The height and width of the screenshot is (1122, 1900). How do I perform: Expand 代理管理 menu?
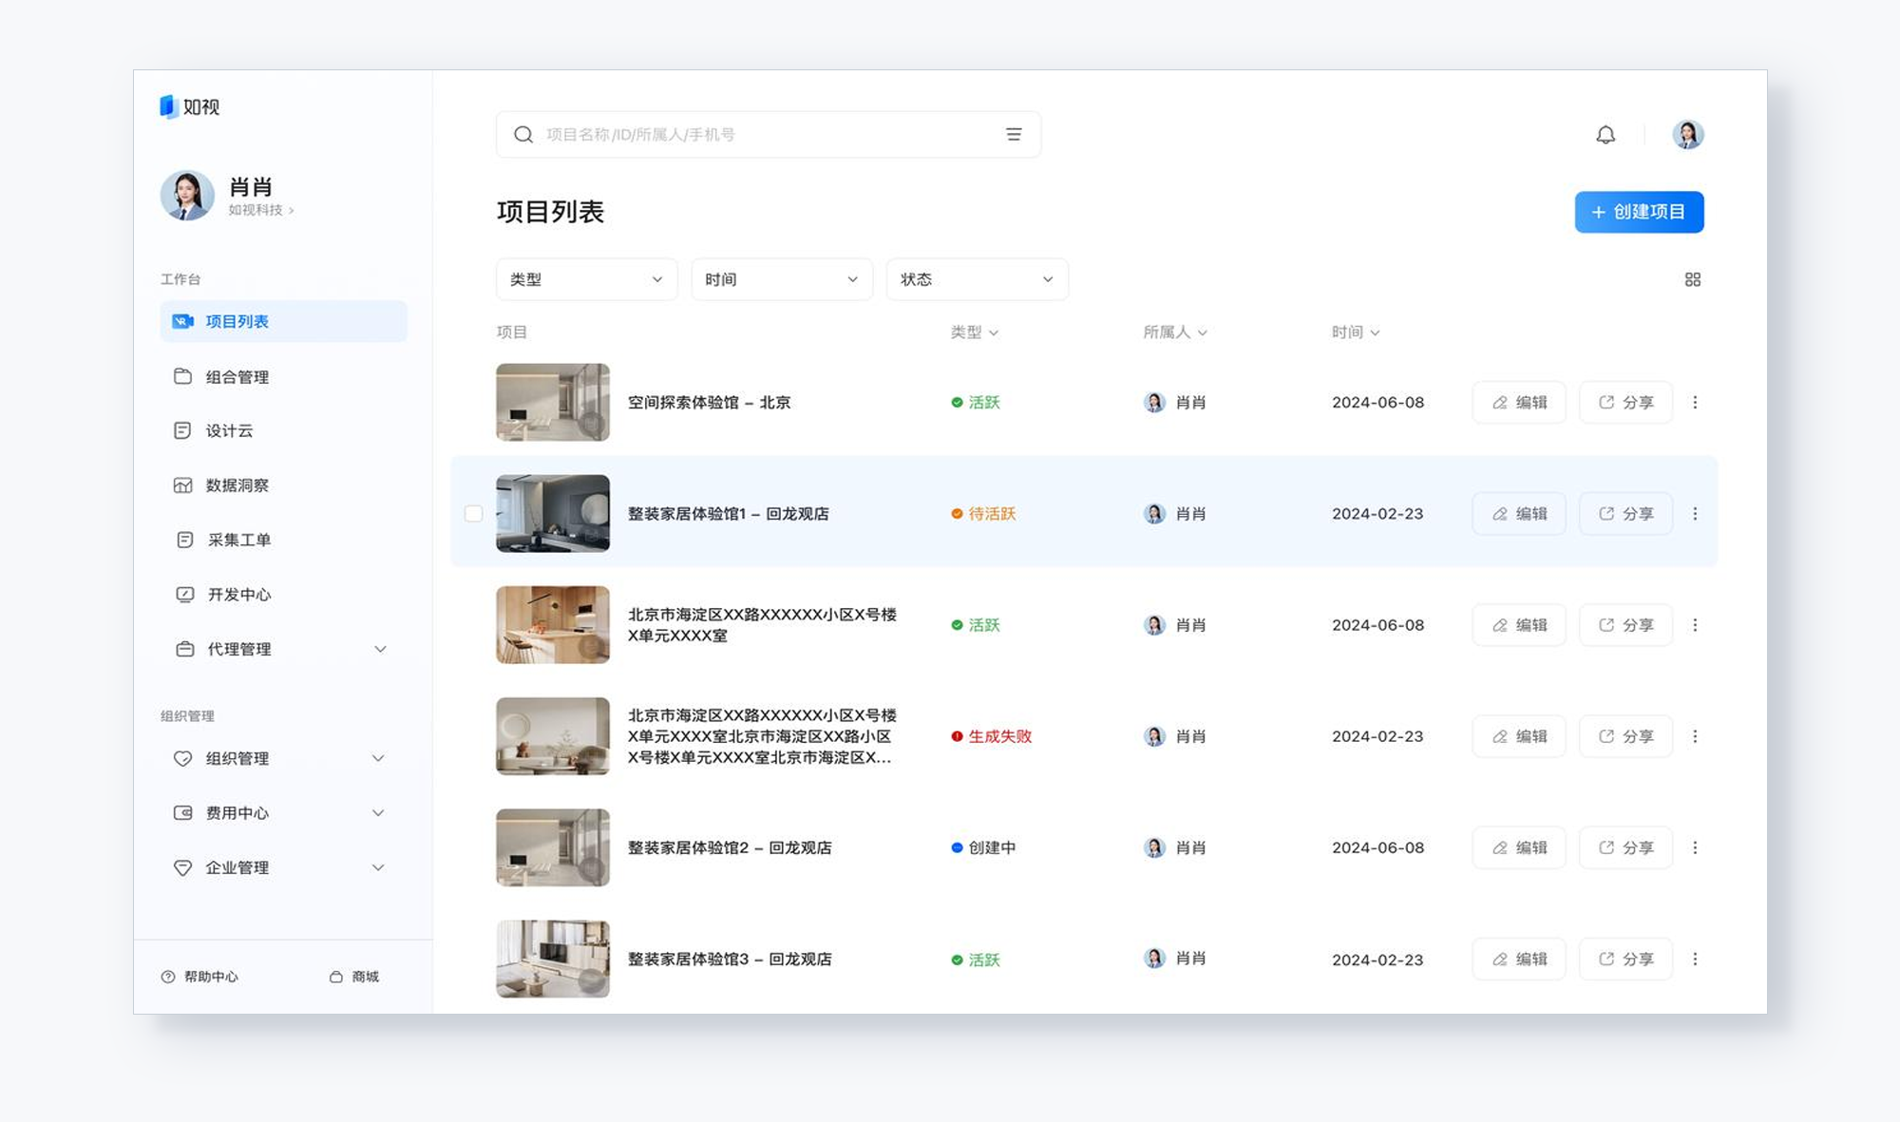380,649
